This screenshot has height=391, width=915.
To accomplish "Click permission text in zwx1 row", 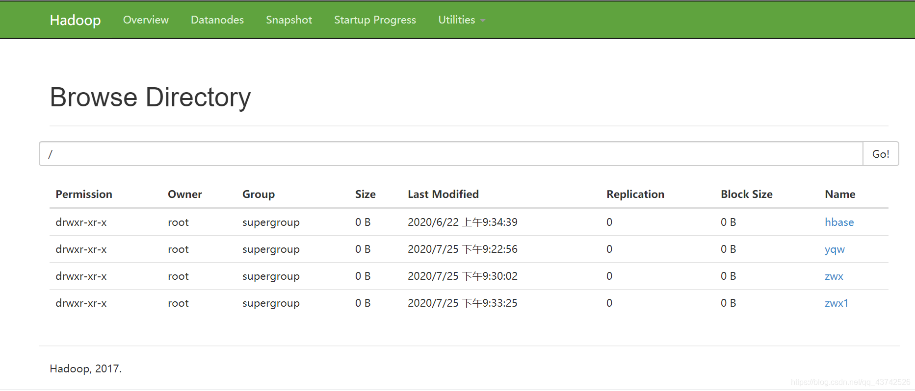I will 81,303.
